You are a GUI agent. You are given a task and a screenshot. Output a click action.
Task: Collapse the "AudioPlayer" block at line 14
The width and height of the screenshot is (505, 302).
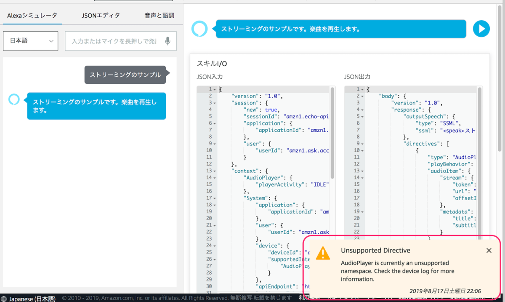pyautogui.click(x=215, y=178)
